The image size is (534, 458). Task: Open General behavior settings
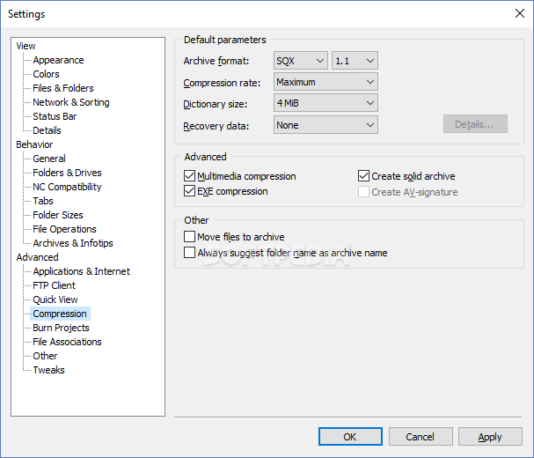tap(49, 159)
